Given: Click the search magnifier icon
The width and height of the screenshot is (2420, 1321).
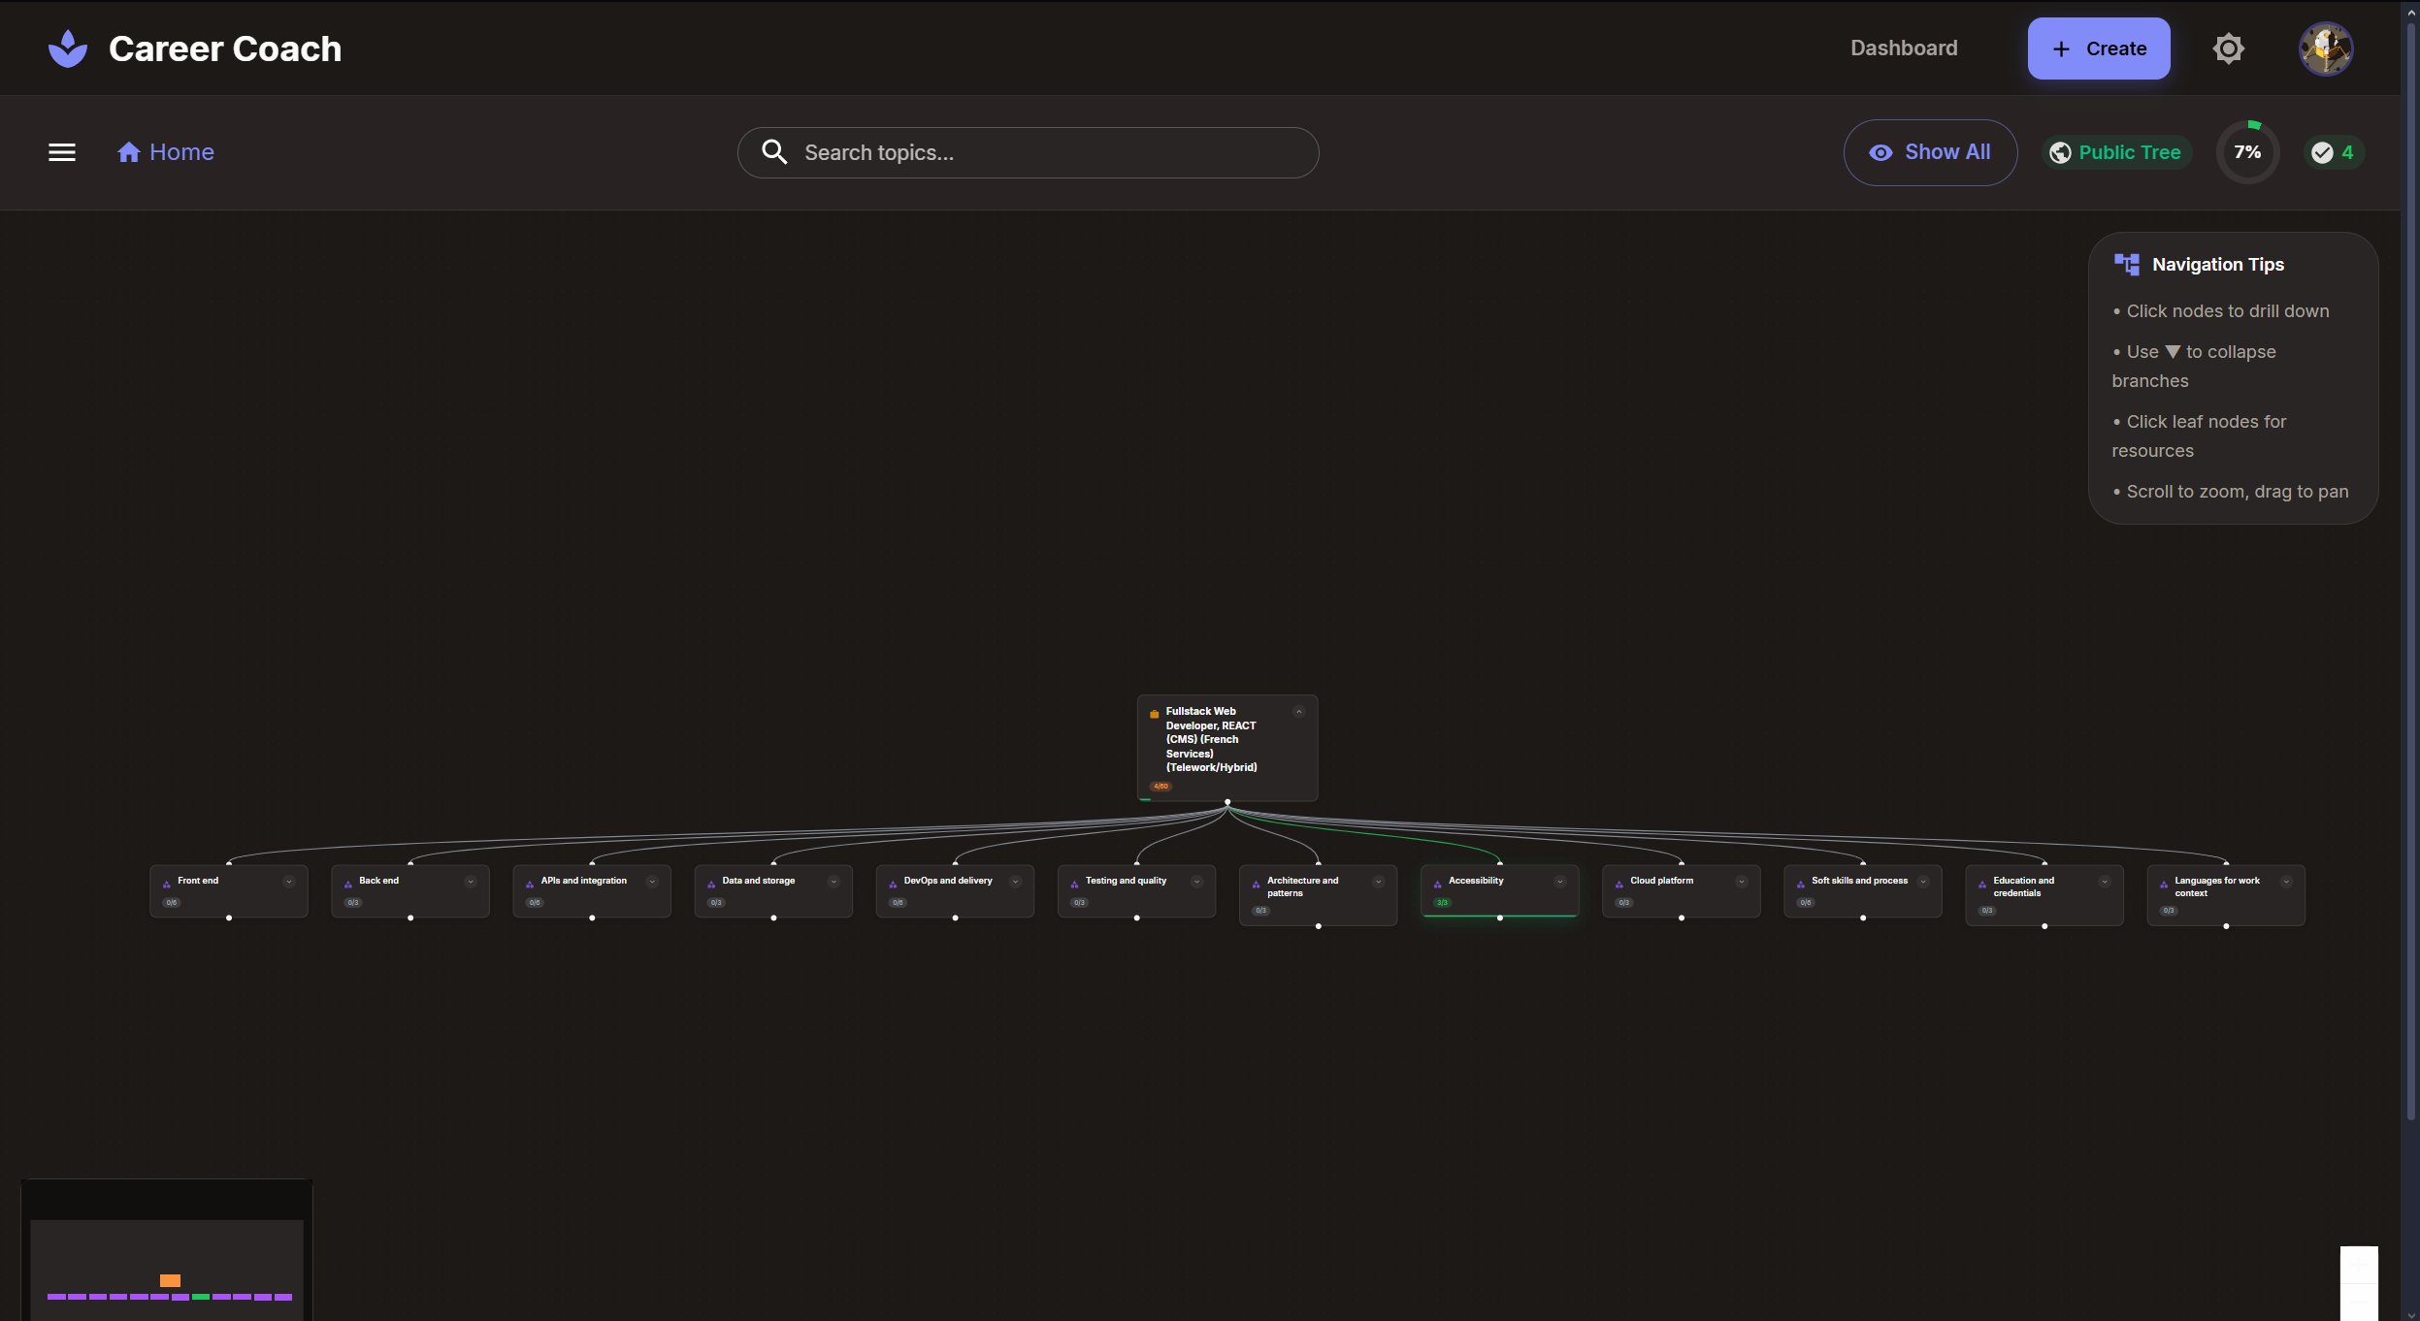Looking at the screenshot, I should 773,152.
